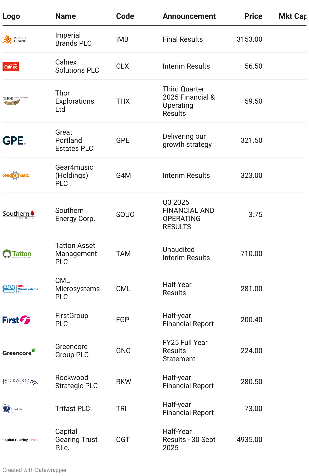Click the Announcement column header
309x476 pixels.
click(x=189, y=16)
